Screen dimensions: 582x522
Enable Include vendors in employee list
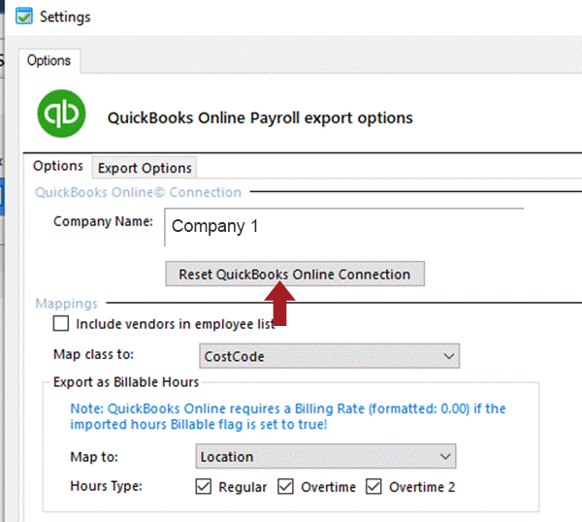tap(61, 323)
